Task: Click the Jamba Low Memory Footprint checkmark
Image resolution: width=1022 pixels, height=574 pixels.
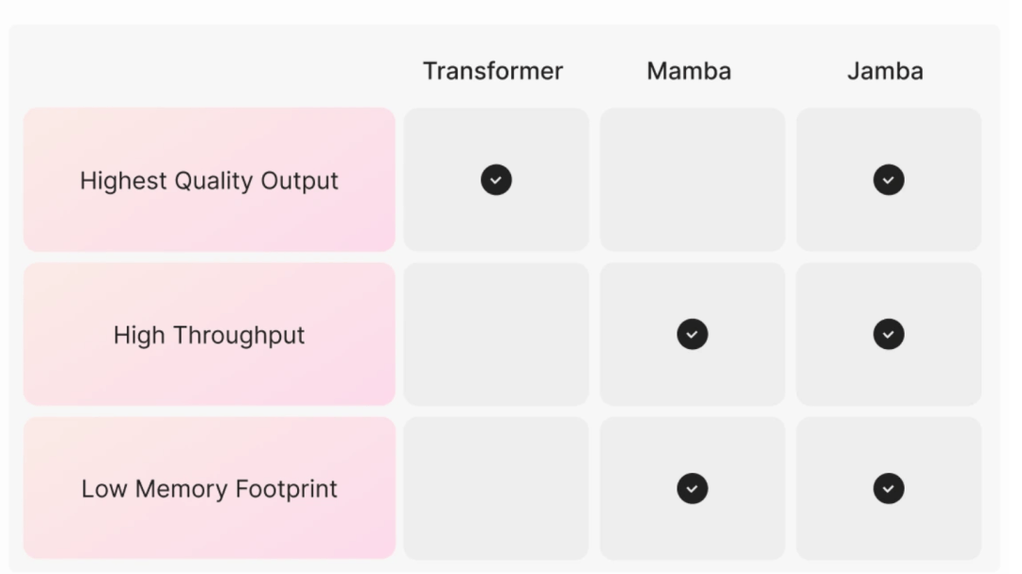Action: [888, 489]
